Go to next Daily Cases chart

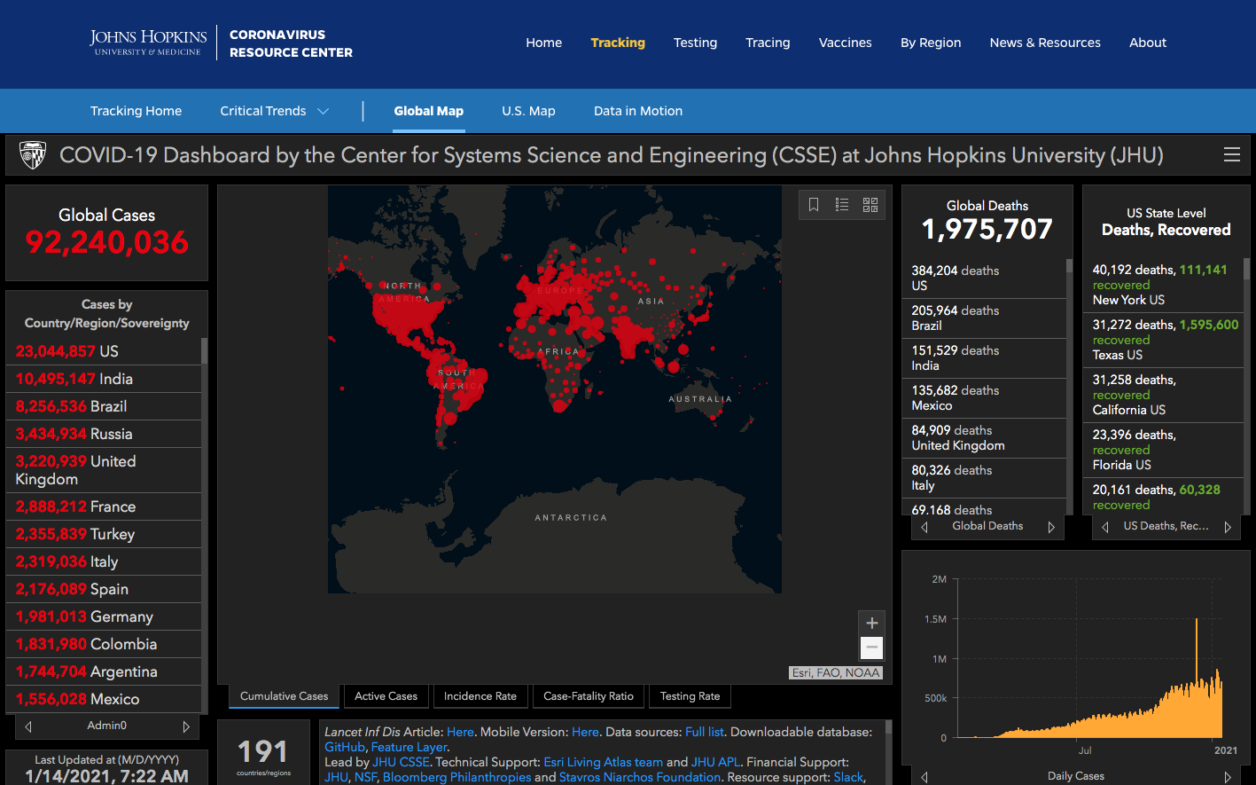[1228, 777]
